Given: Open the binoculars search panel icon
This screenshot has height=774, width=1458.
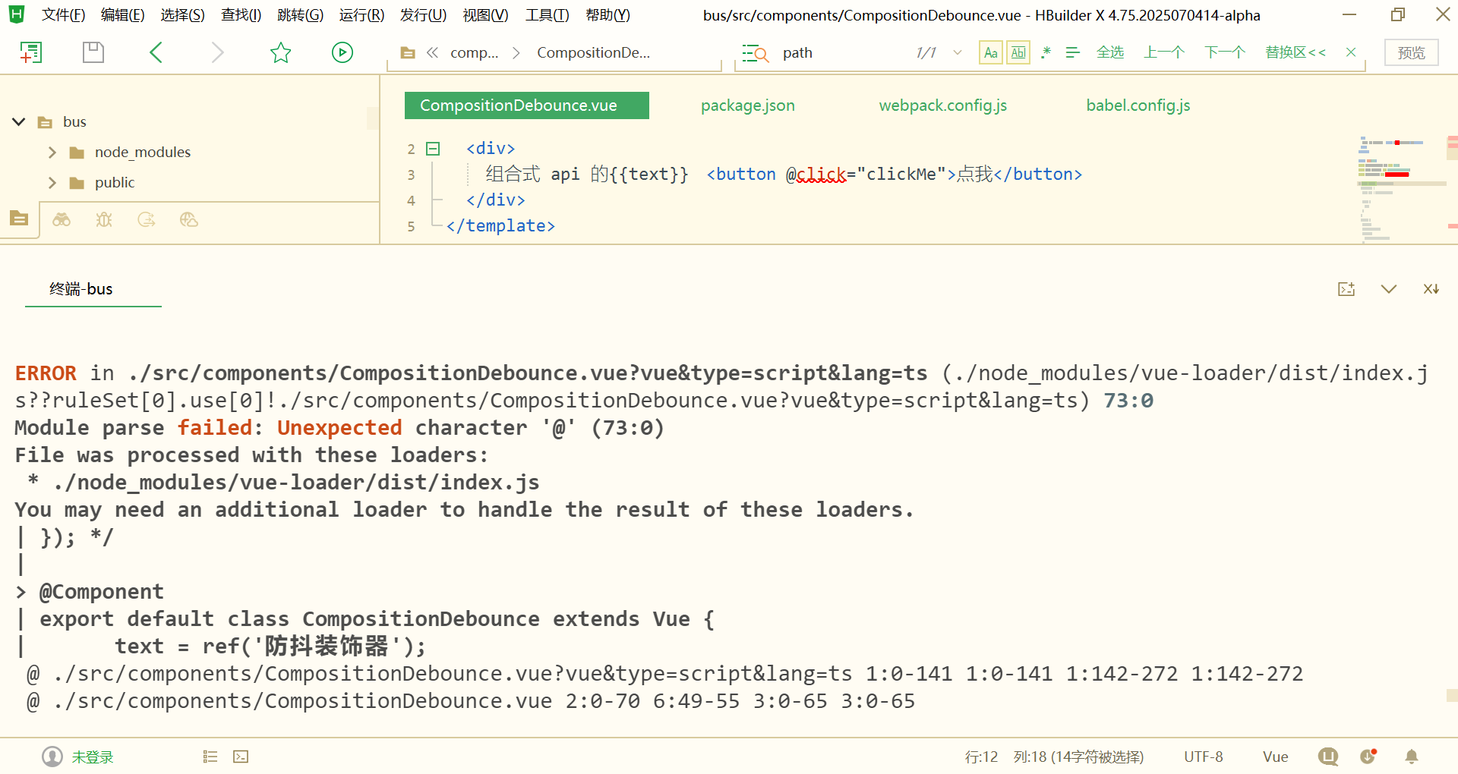Looking at the screenshot, I should click(62, 219).
